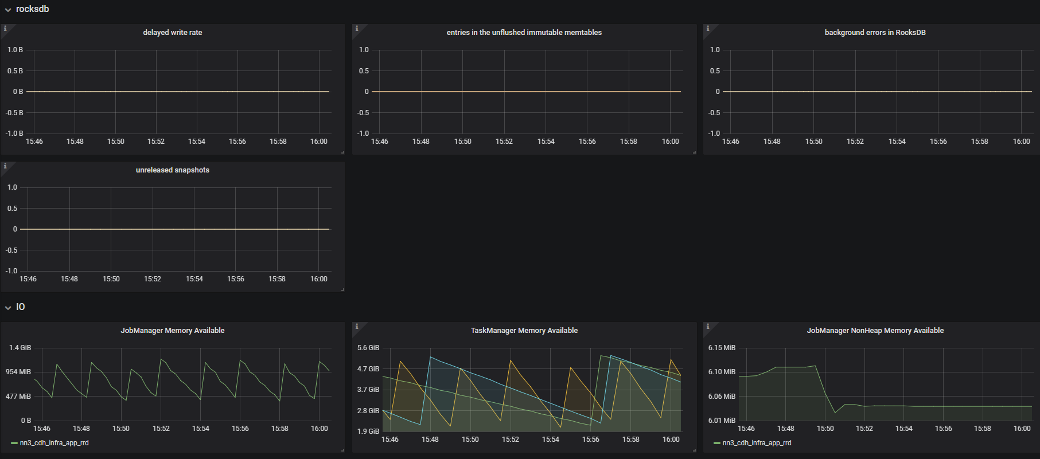Open JobManager Memory Available panel title menu
Viewport: 1040px width, 459px height.
click(173, 331)
